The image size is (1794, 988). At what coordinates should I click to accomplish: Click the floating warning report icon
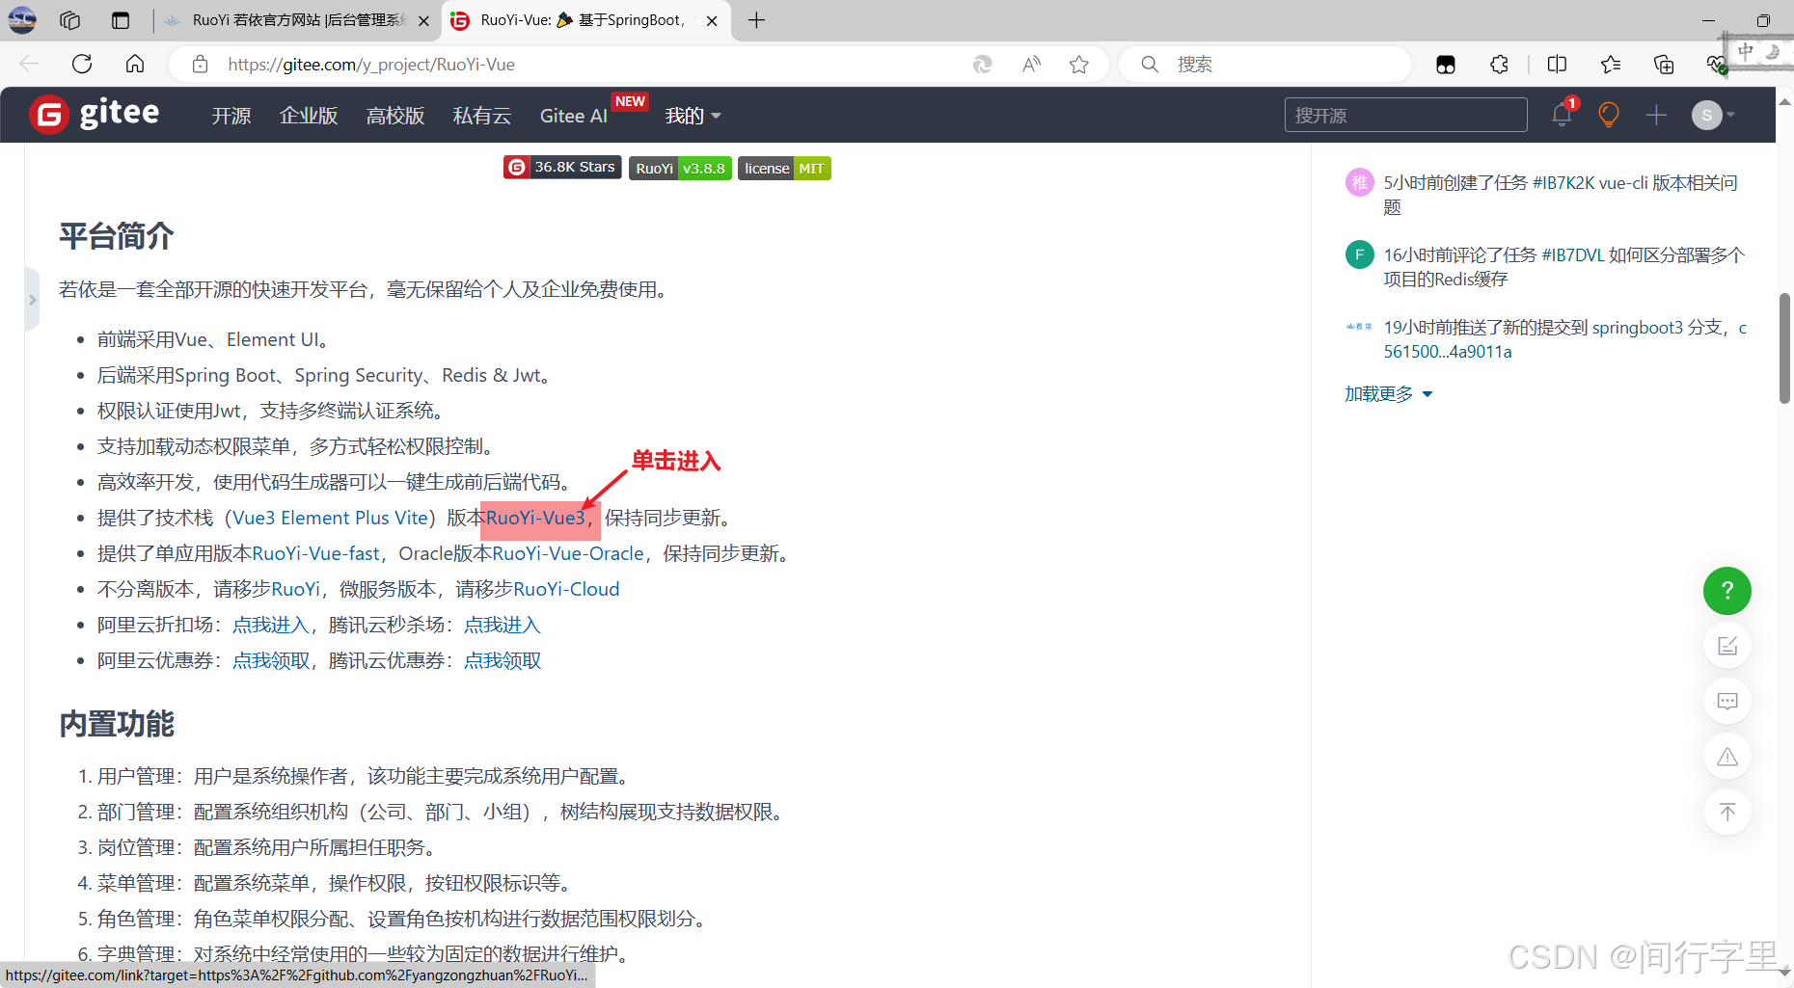(1727, 757)
